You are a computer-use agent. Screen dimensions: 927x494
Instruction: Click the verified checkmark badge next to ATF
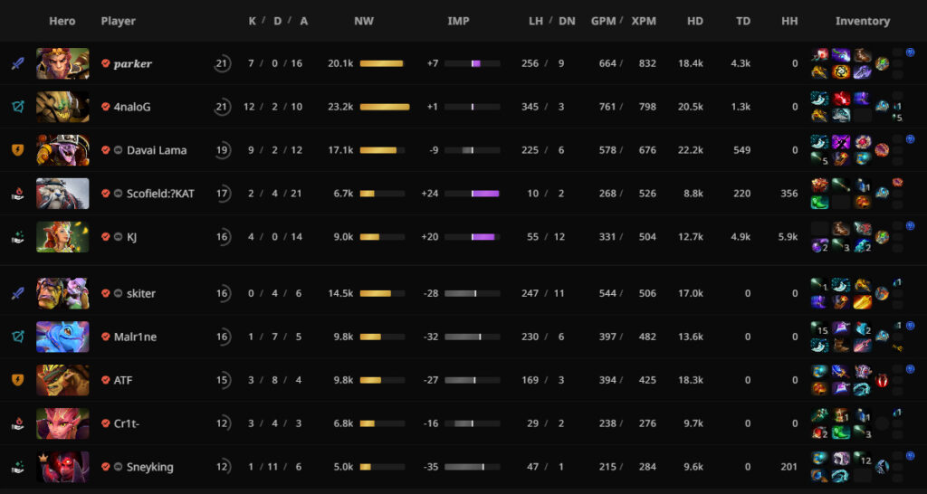106,380
